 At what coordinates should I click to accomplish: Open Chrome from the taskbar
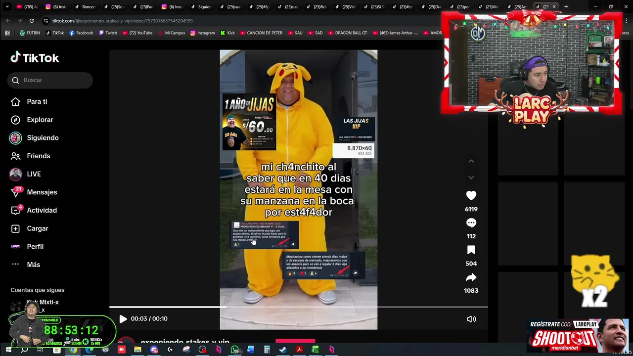tap(73, 350)
